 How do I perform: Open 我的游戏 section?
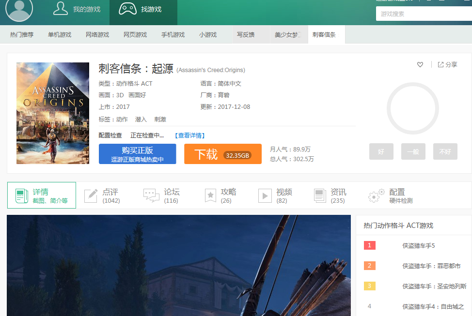tap(77, 9)
